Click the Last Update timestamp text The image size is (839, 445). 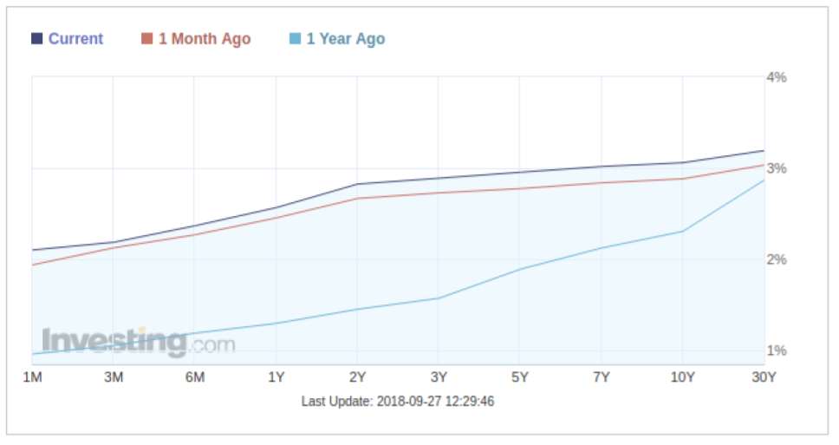398,402
